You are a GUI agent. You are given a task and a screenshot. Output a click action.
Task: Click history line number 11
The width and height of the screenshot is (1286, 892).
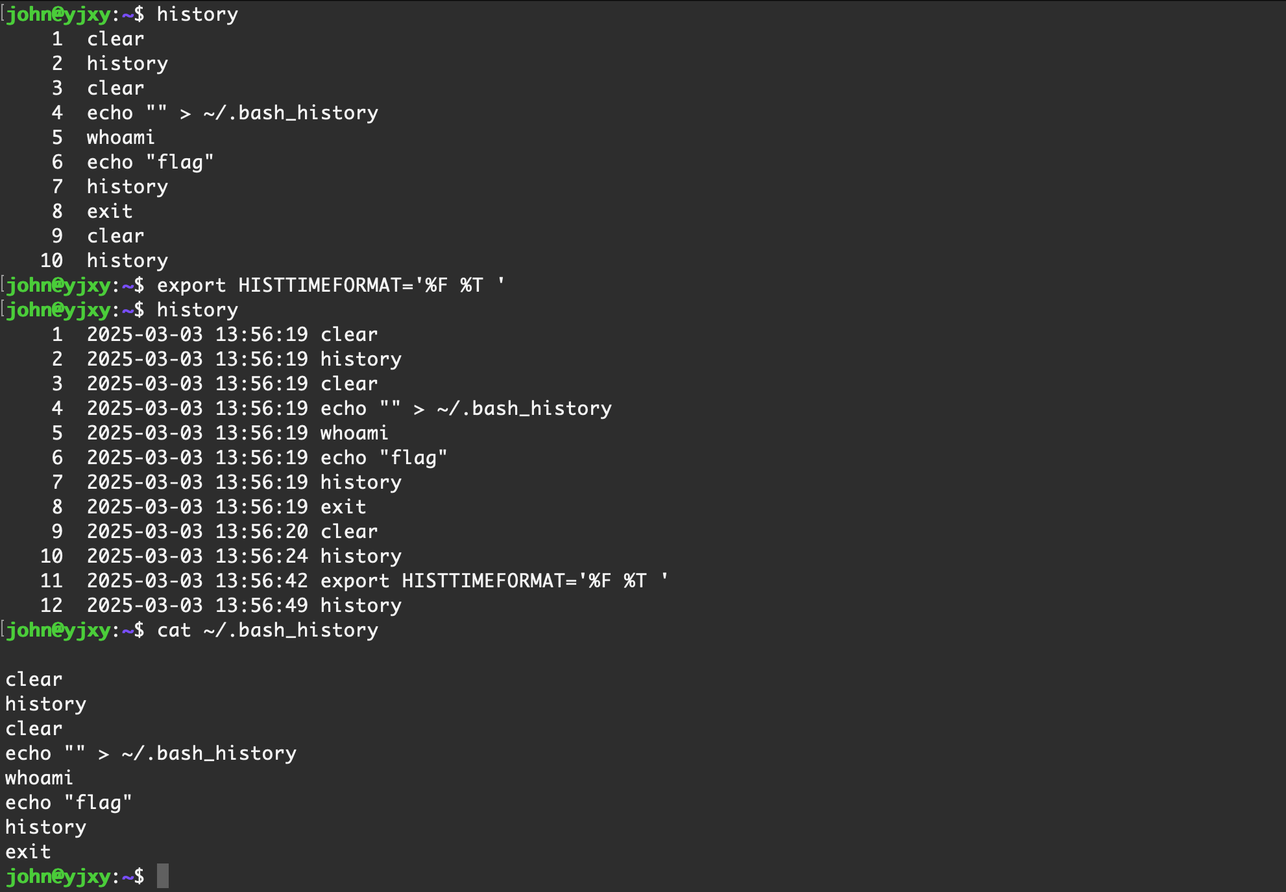(x=51, y=581)
